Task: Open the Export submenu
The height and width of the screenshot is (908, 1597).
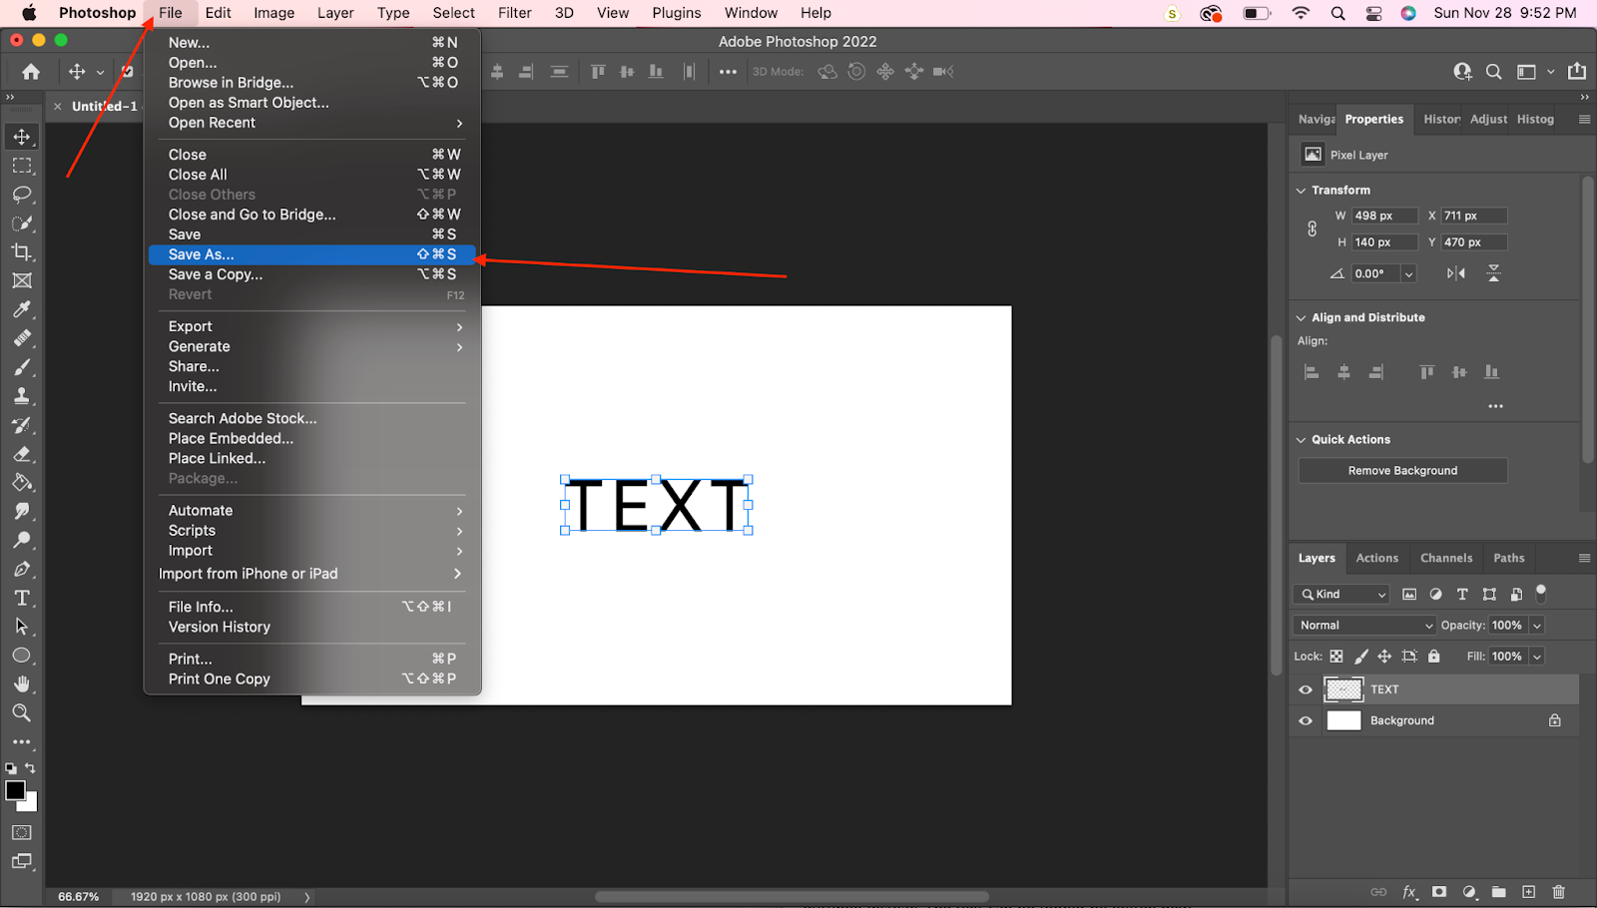Action: click(x=312, y=326)
